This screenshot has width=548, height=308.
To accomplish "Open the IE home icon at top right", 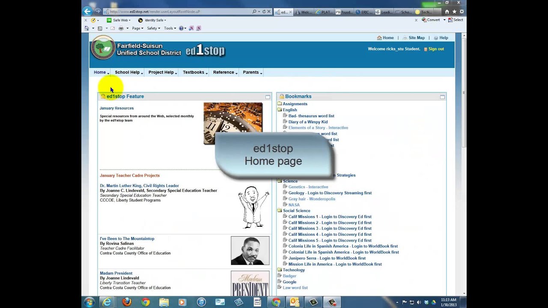I will pyautogui.click(x=447, y=12).
